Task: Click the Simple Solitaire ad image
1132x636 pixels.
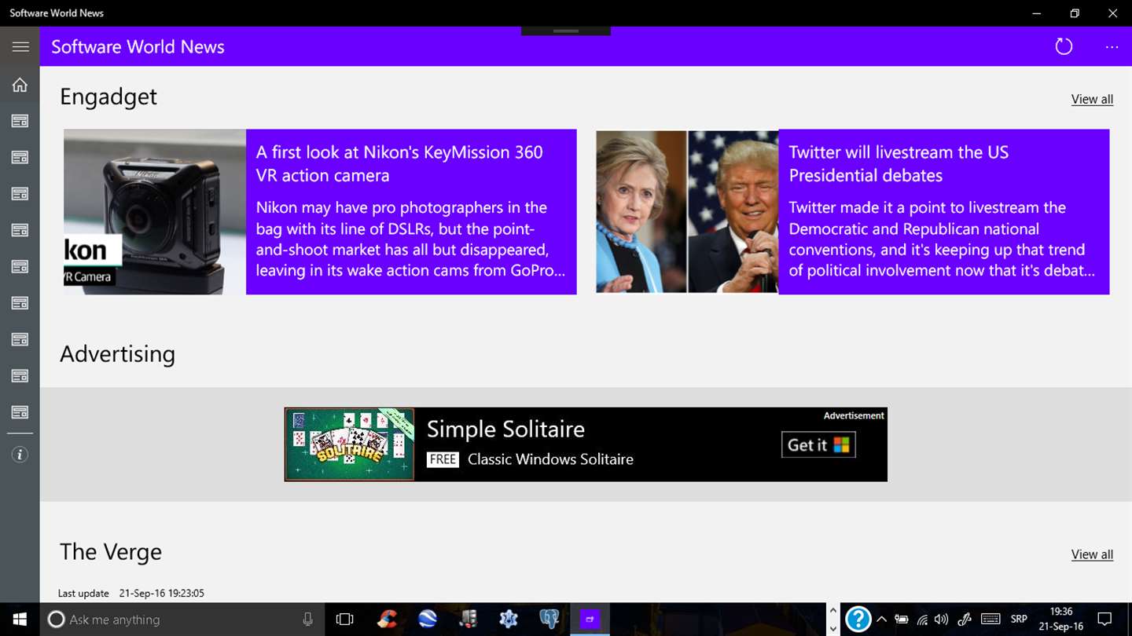Action: pos(350,444)
